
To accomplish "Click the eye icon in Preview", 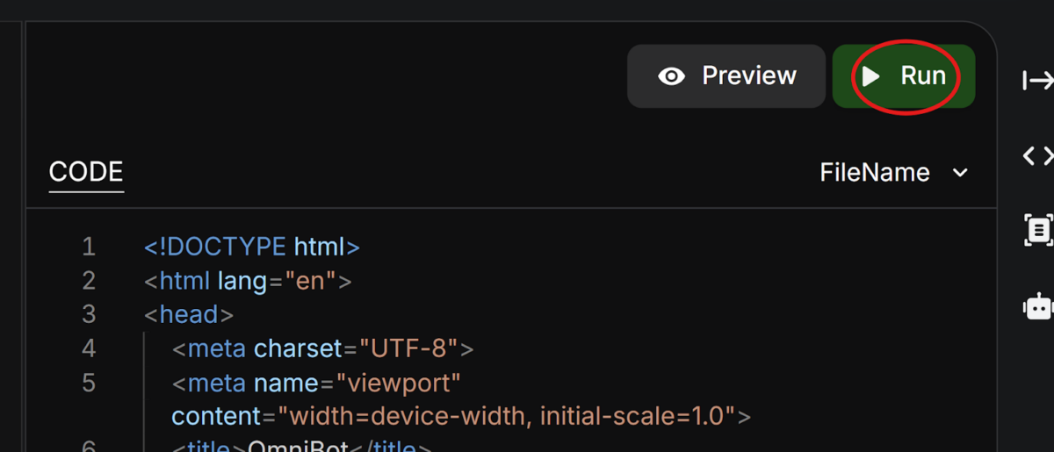I will coord(672,76).
